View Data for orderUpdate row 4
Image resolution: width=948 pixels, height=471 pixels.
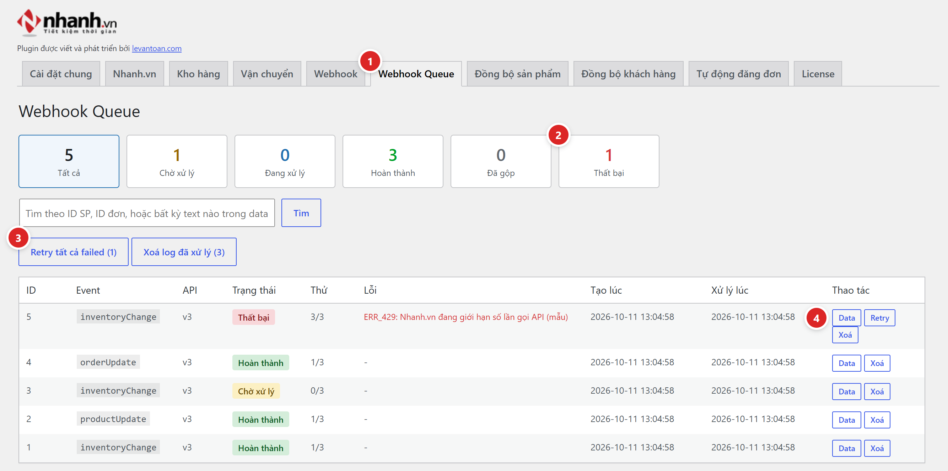pos(846,363)
